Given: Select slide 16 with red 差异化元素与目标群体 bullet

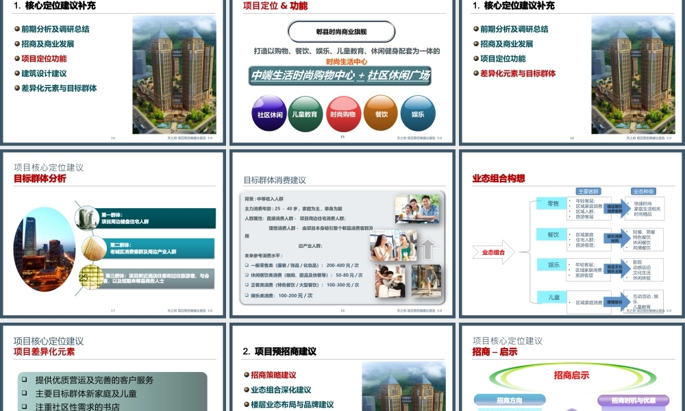Looking at the screenshot, I should (572, 72).
